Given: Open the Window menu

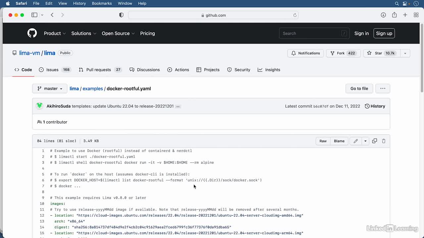Looking at the screenshot, I should 125,3.
